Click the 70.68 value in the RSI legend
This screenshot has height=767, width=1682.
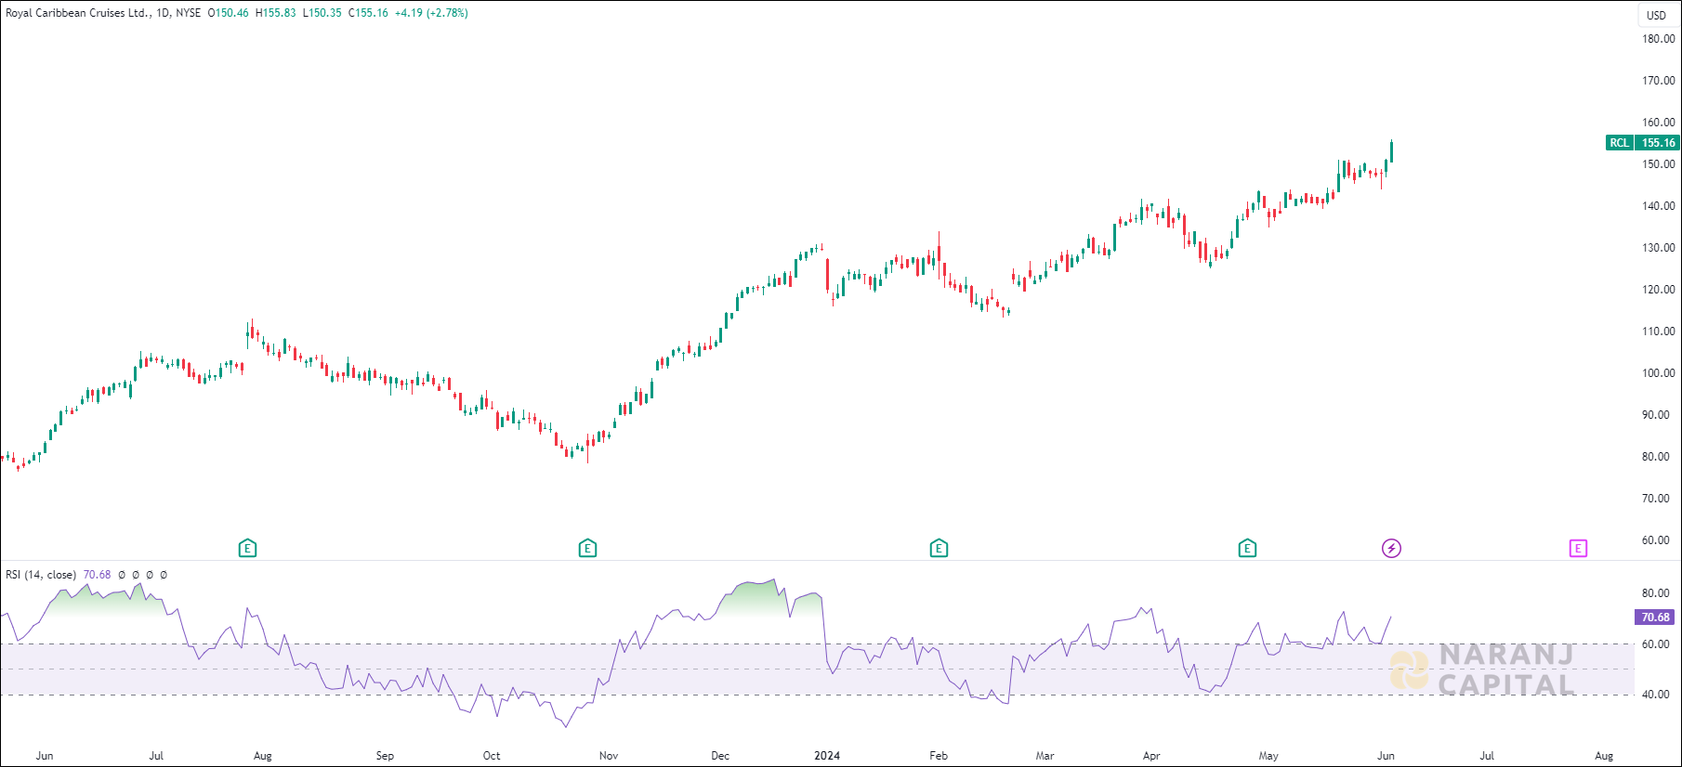(x=97, y=575)
